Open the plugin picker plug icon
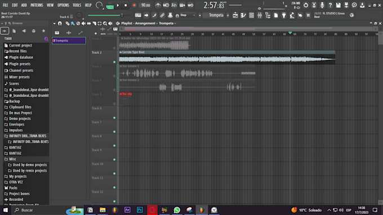The width and height of the screenshot is (383, 215). [x=284, y=15]
